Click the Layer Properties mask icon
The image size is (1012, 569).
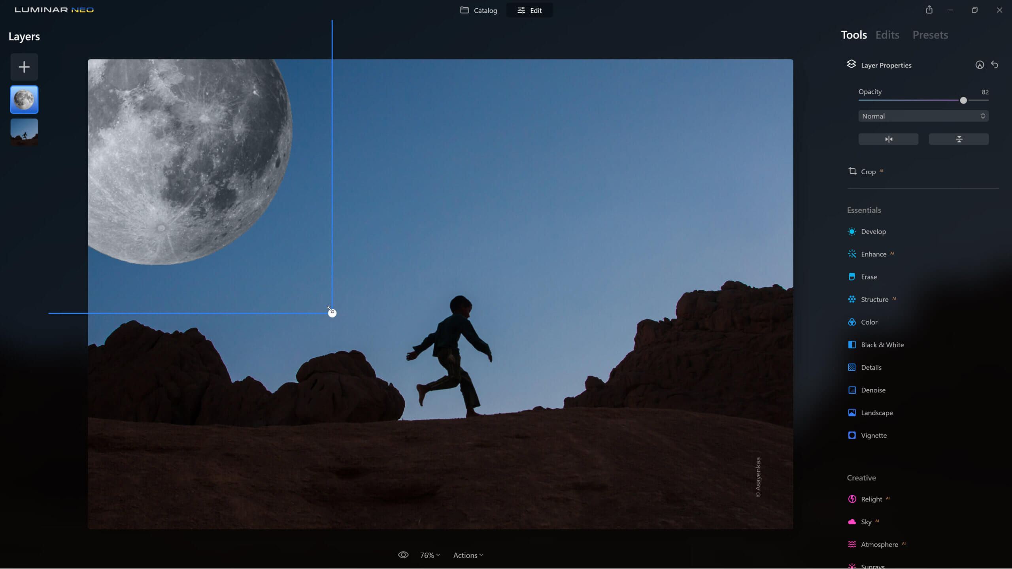[x=979, y=65]
